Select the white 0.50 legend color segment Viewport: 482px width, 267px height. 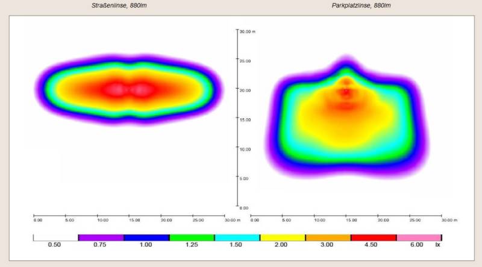55,237
